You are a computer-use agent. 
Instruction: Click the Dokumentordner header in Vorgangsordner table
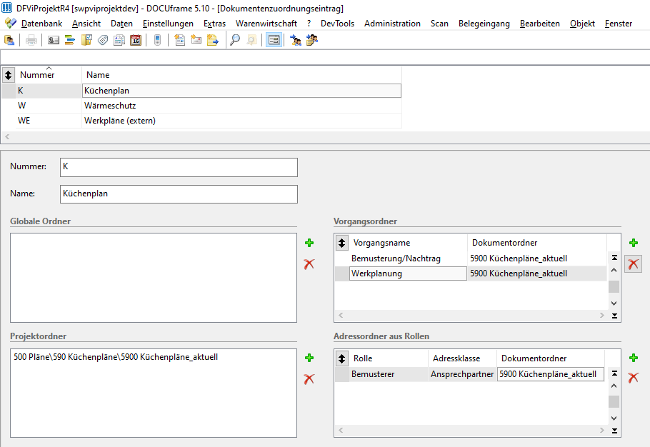537,243
